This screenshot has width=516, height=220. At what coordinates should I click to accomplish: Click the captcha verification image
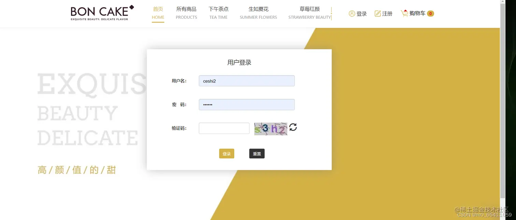click(271, 129)
